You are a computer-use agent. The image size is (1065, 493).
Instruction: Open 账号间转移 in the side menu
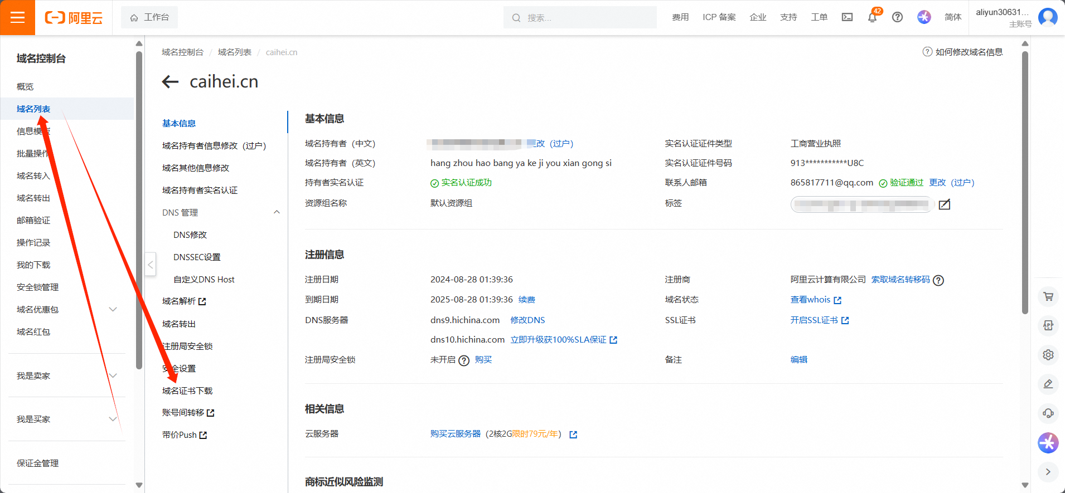(x=188, y=413)
